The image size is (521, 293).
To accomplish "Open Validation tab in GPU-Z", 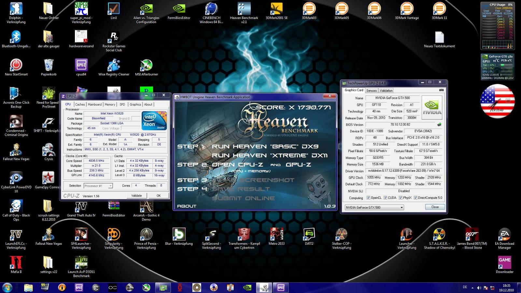I will 386,90.
